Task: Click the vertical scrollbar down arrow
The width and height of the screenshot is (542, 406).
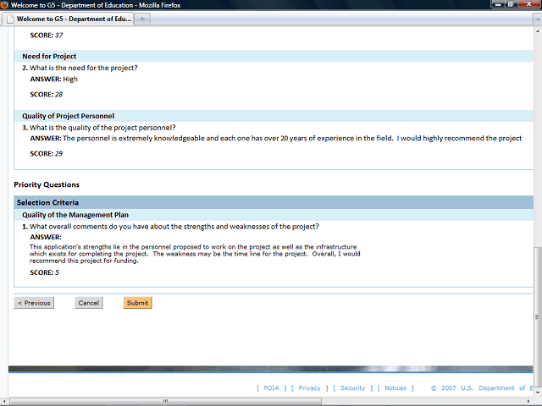Action: click(x=538, y=392)
